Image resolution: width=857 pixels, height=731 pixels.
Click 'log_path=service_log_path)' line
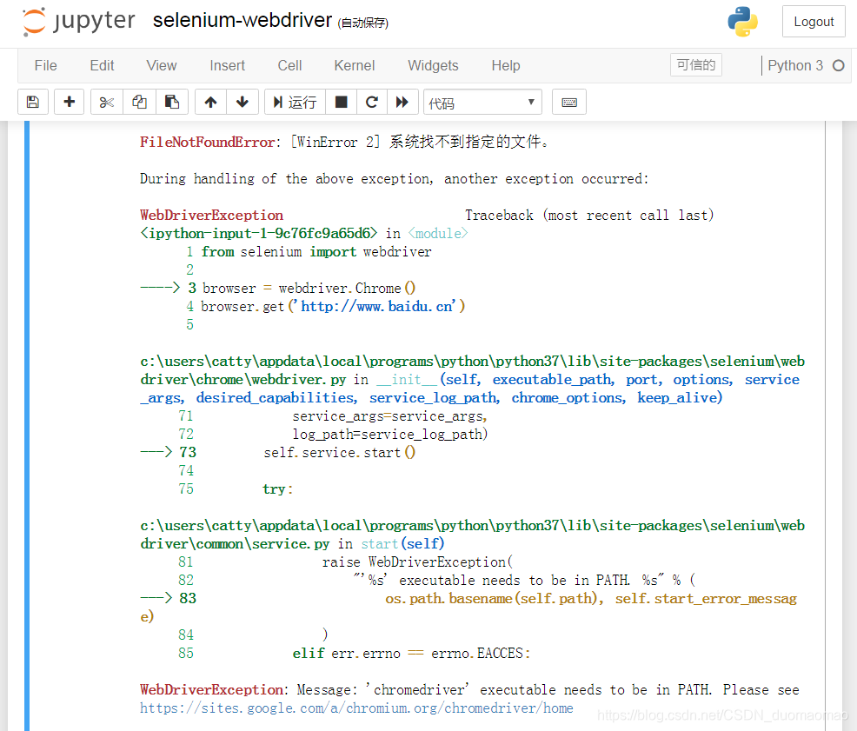click(389, 435)
